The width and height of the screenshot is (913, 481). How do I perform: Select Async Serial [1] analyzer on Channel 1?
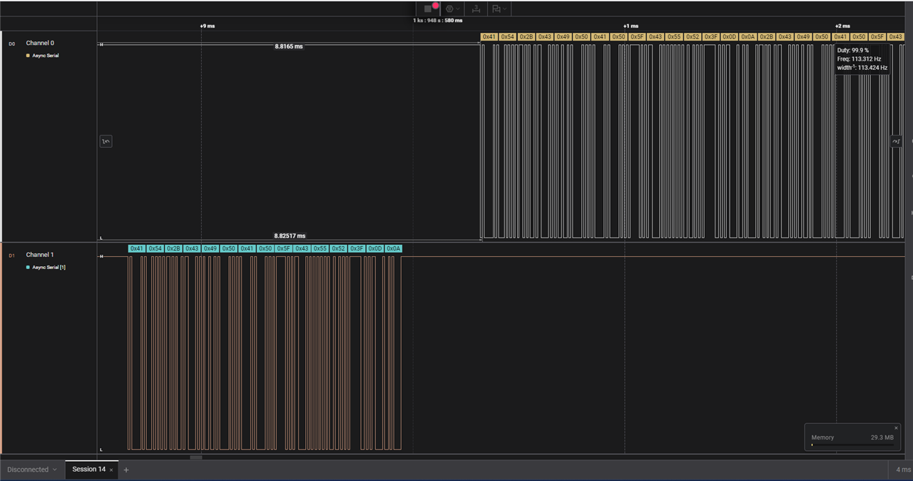pyautogui.click(x=49, y=267)
